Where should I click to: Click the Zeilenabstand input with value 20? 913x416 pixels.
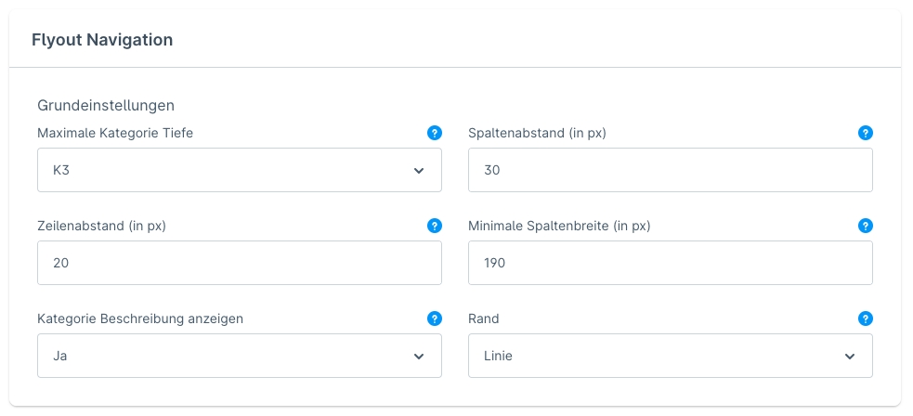[239, 263]
